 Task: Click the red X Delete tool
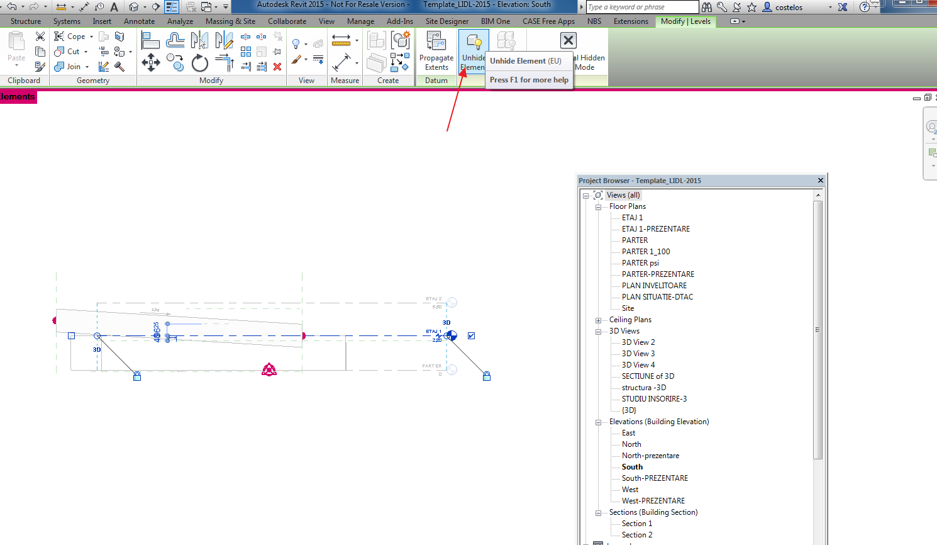(x=278, y=66)
